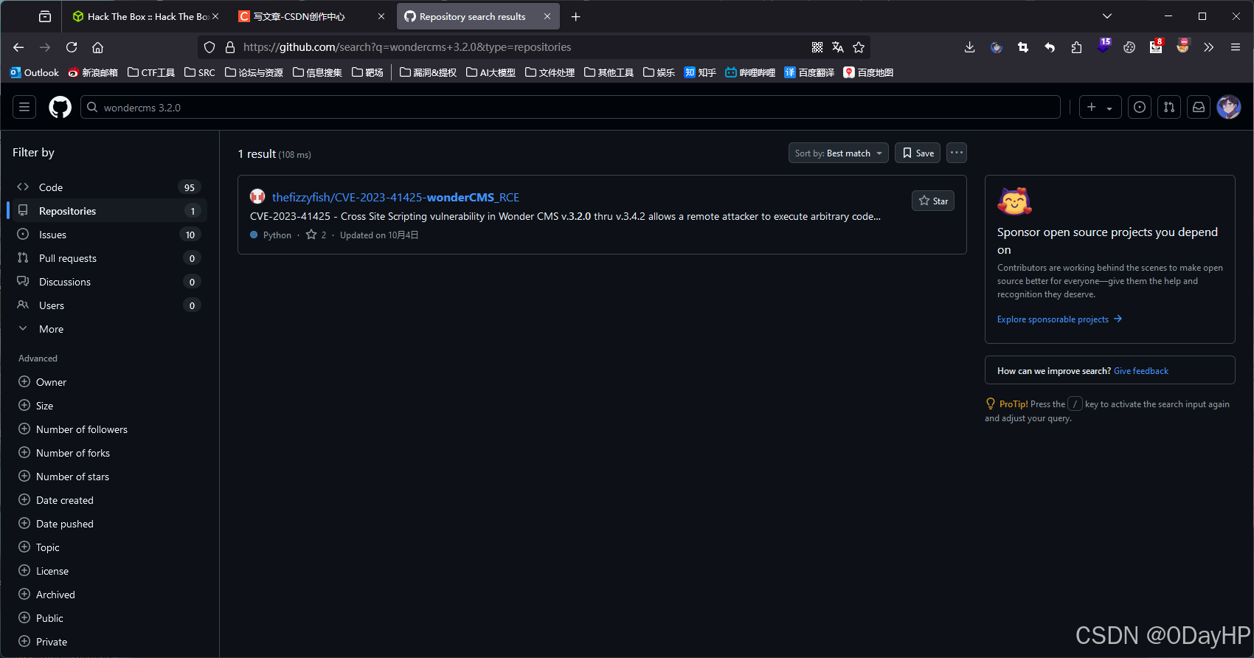This screenshot has height=658, width=1254.
Task: Show more toolbar tools chevron
Action: (1208, 47)
